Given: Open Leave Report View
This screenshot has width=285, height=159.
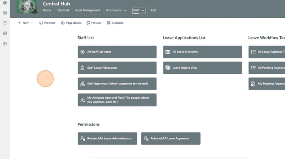Looking at the screenshot, I should (x=202, y=68).
